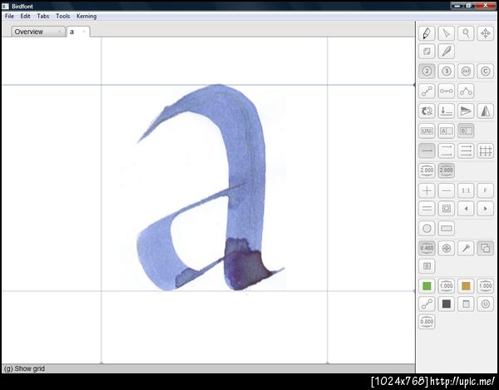Click the split panel book icon
The height and width of the screenshot is (390, 499).
427,266
